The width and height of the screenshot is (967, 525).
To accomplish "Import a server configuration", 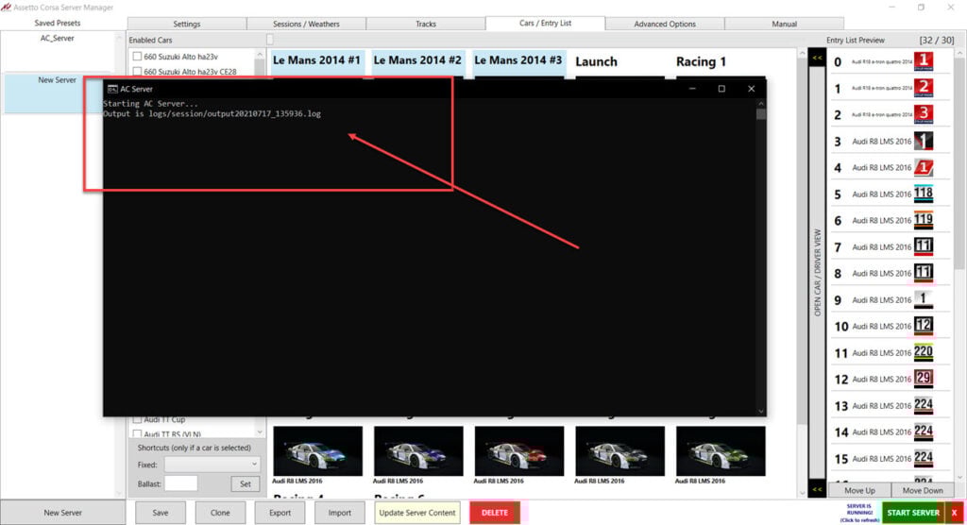I will click(340, 513).
